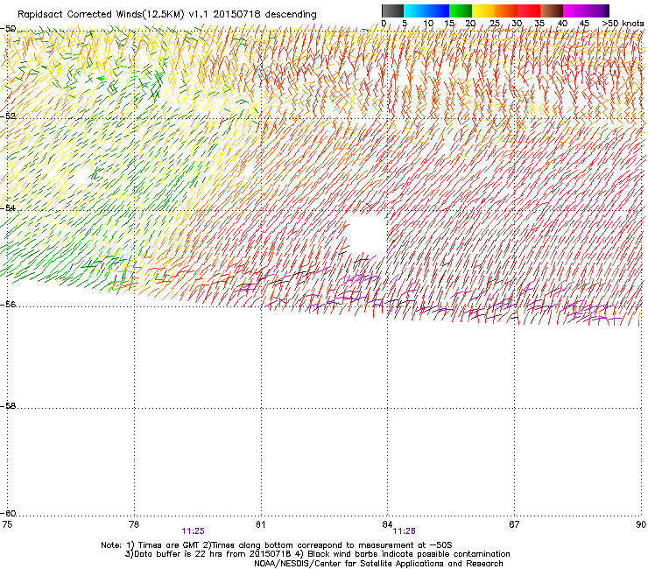Click the '81' longitude axis label

coord(260,524)
